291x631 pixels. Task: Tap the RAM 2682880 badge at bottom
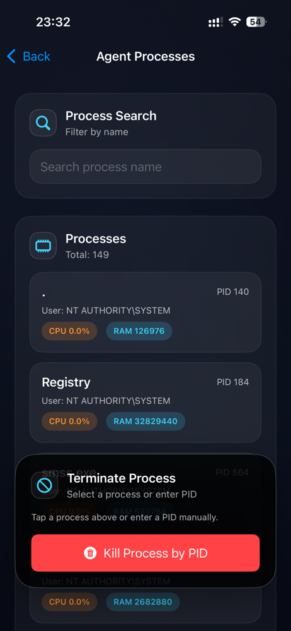[x=143, y=602]
